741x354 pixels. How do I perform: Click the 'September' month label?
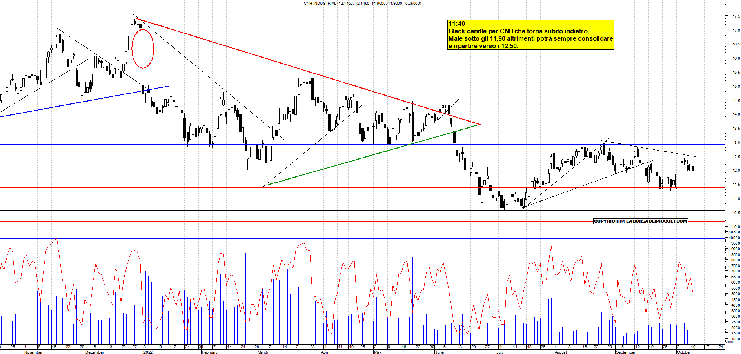tap(625, 352)
